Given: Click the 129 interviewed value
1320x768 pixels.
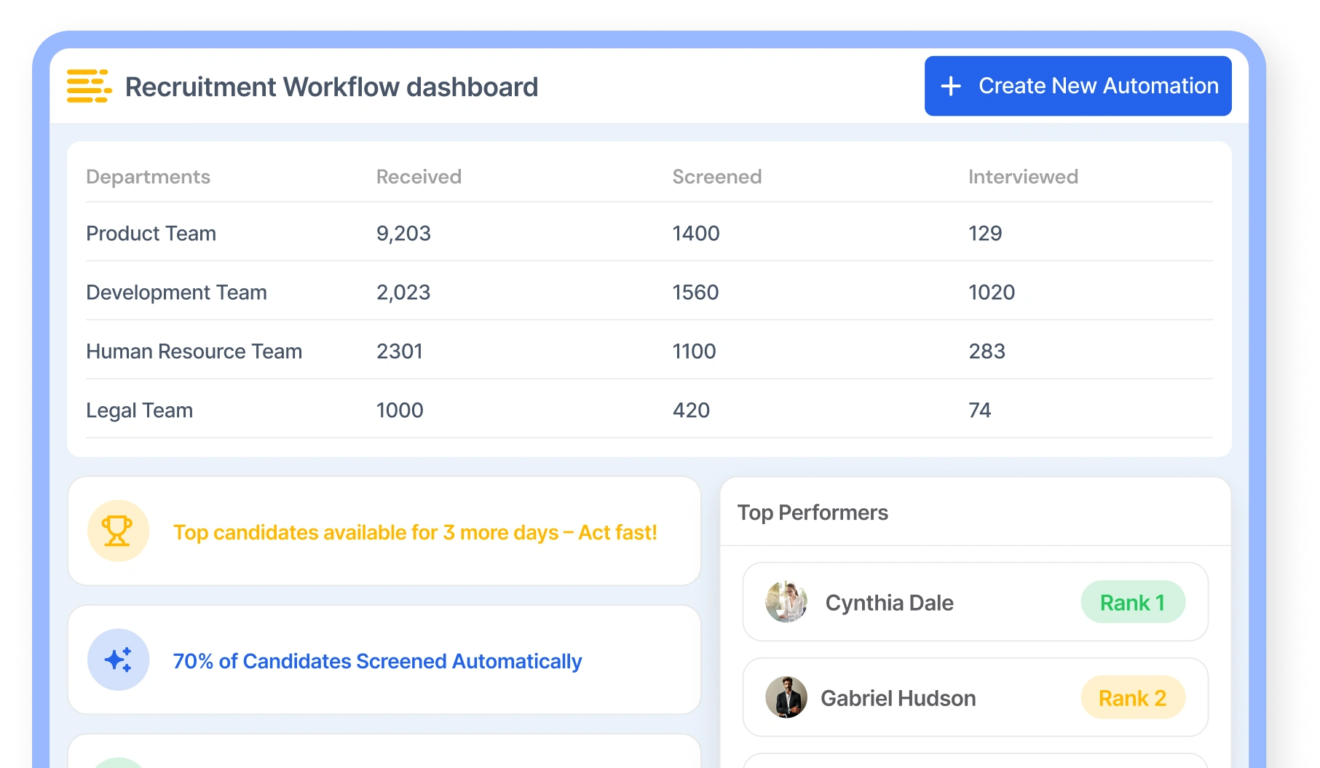Looking at the screenshot, I should (x=985, y=234).
